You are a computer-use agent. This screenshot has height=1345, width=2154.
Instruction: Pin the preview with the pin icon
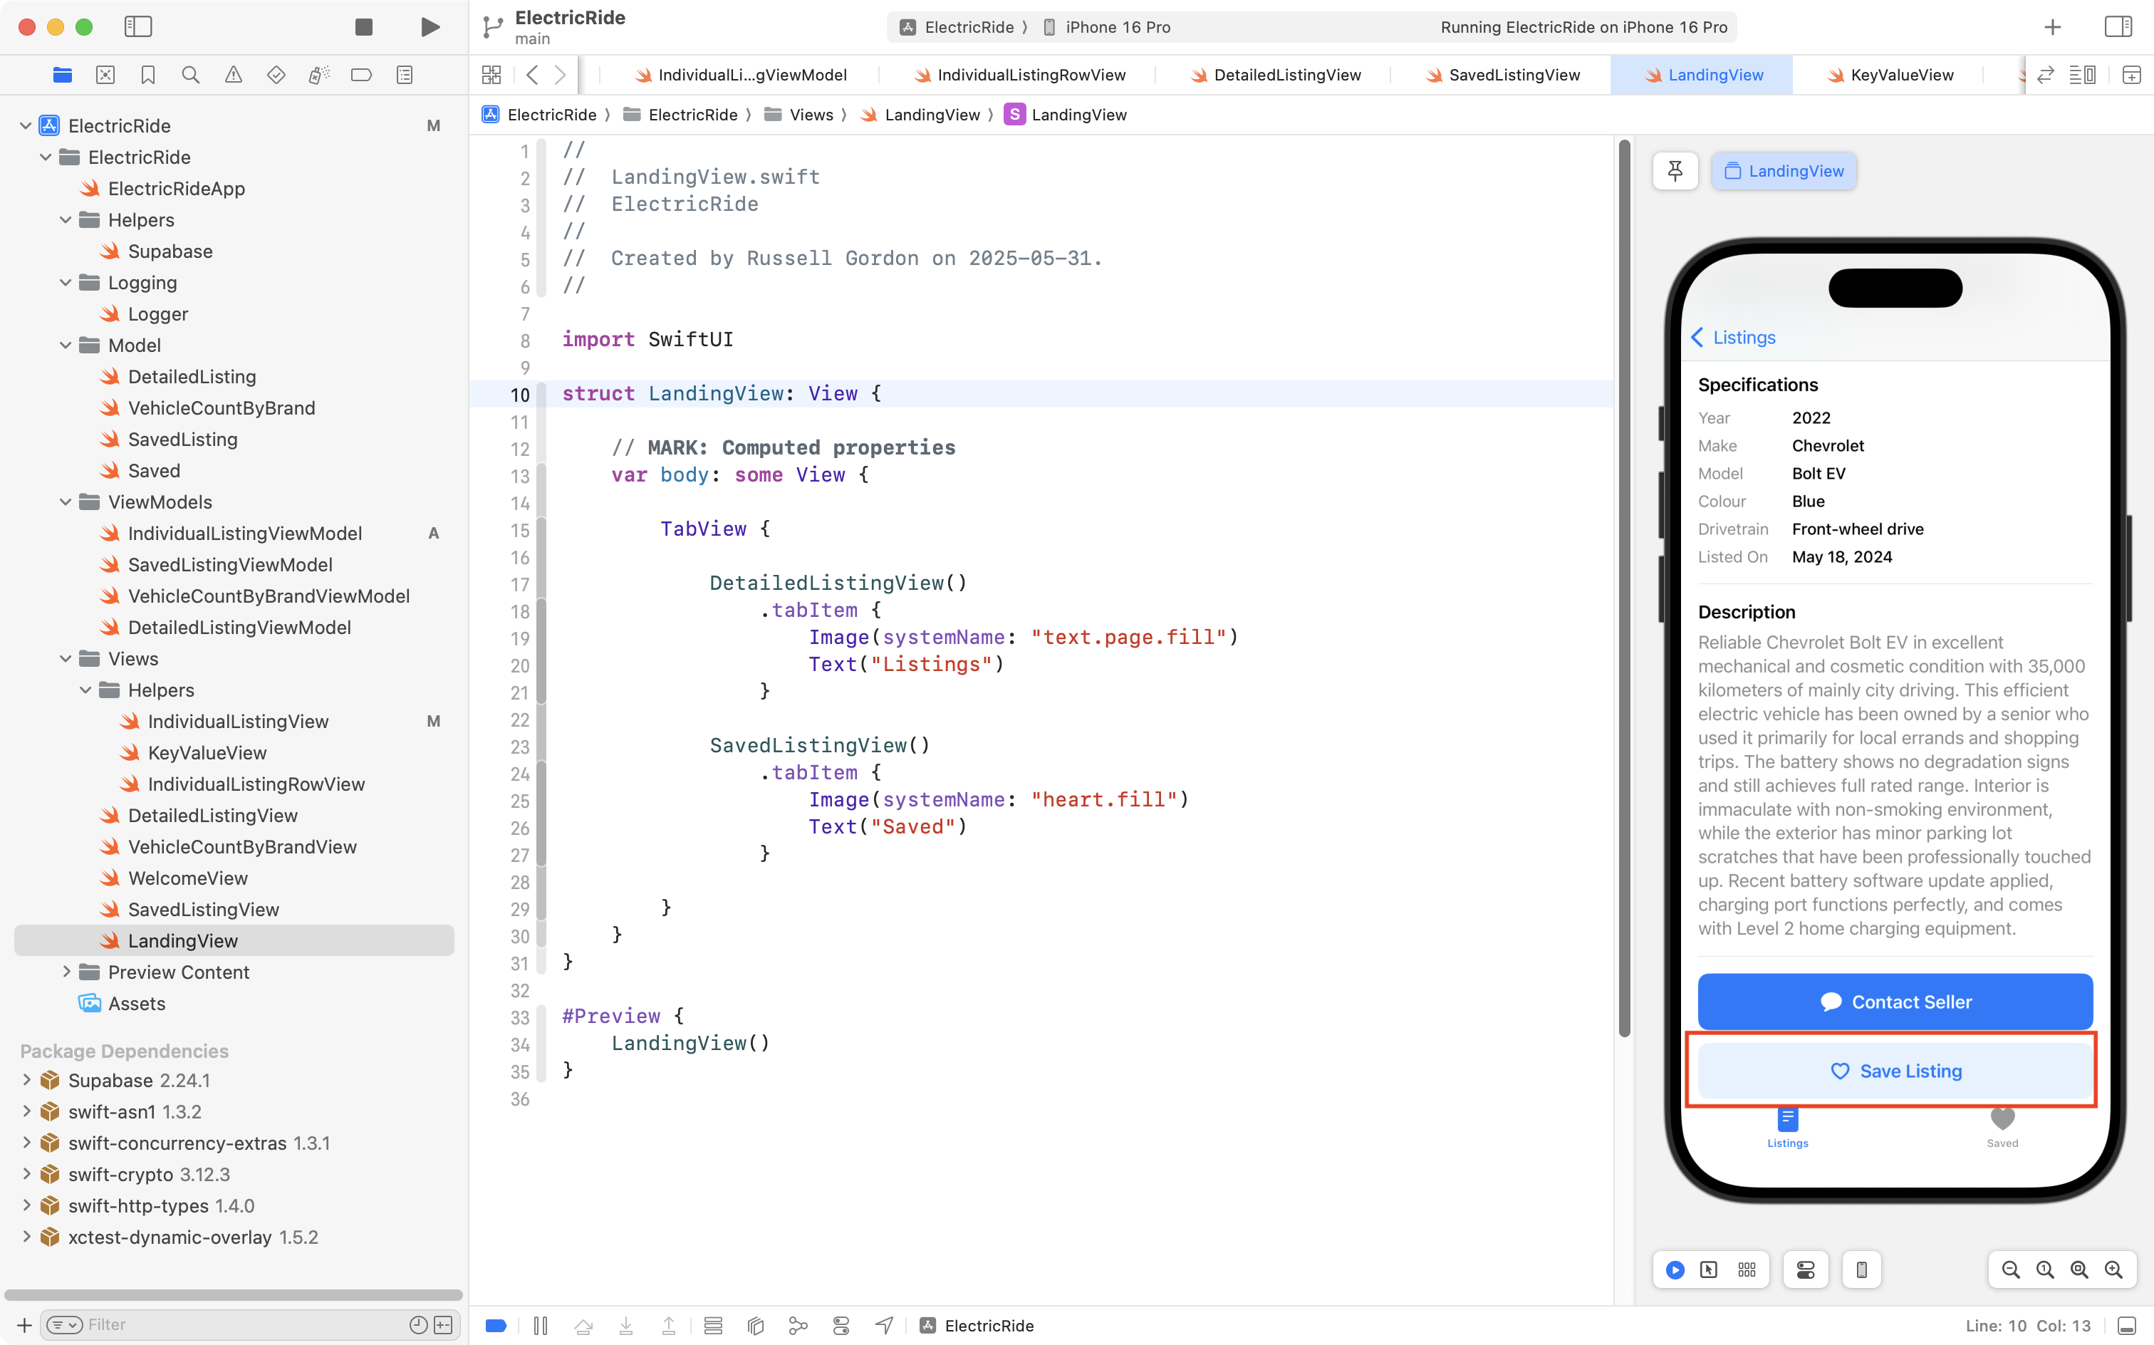pos(1675,171)
